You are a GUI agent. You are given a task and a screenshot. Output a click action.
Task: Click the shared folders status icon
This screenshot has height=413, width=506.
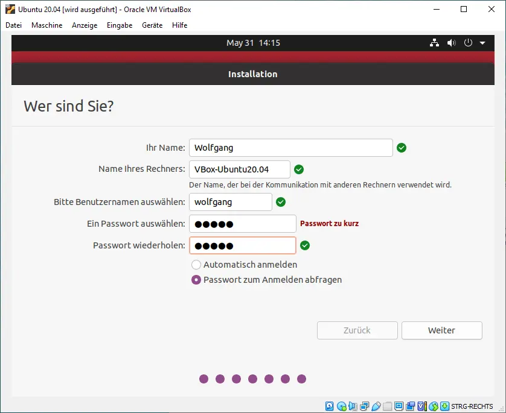coord(387,406)
